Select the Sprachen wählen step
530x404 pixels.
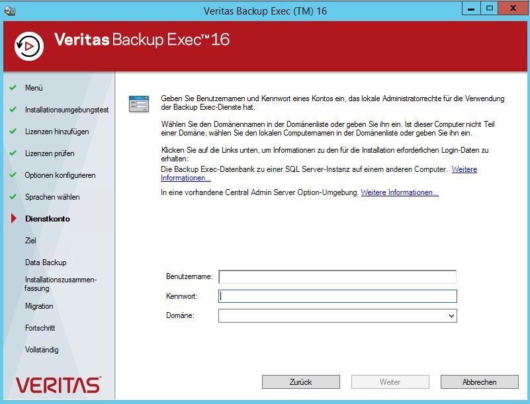(52, 197)
